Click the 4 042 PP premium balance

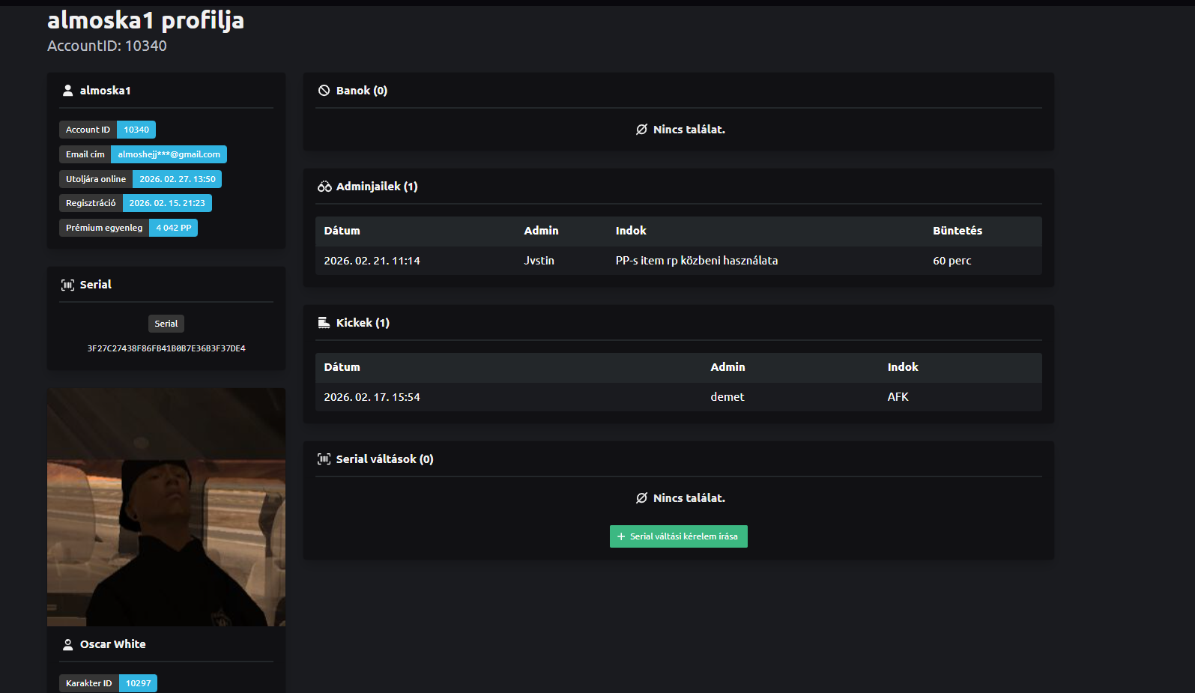(x=173, y=228)
